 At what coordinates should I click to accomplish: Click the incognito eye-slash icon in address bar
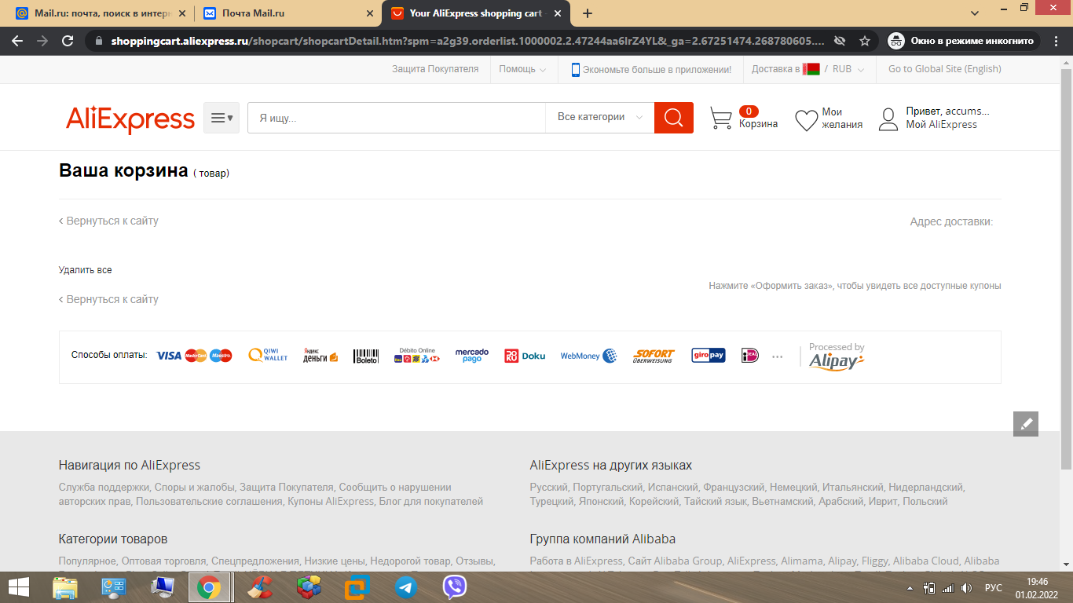click(840, 41)
